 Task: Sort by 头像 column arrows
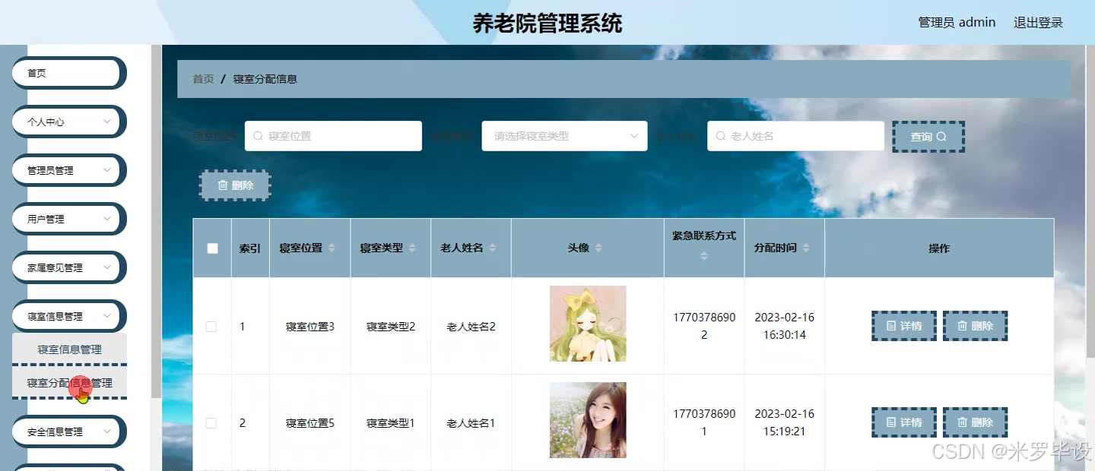pos(598,248)
